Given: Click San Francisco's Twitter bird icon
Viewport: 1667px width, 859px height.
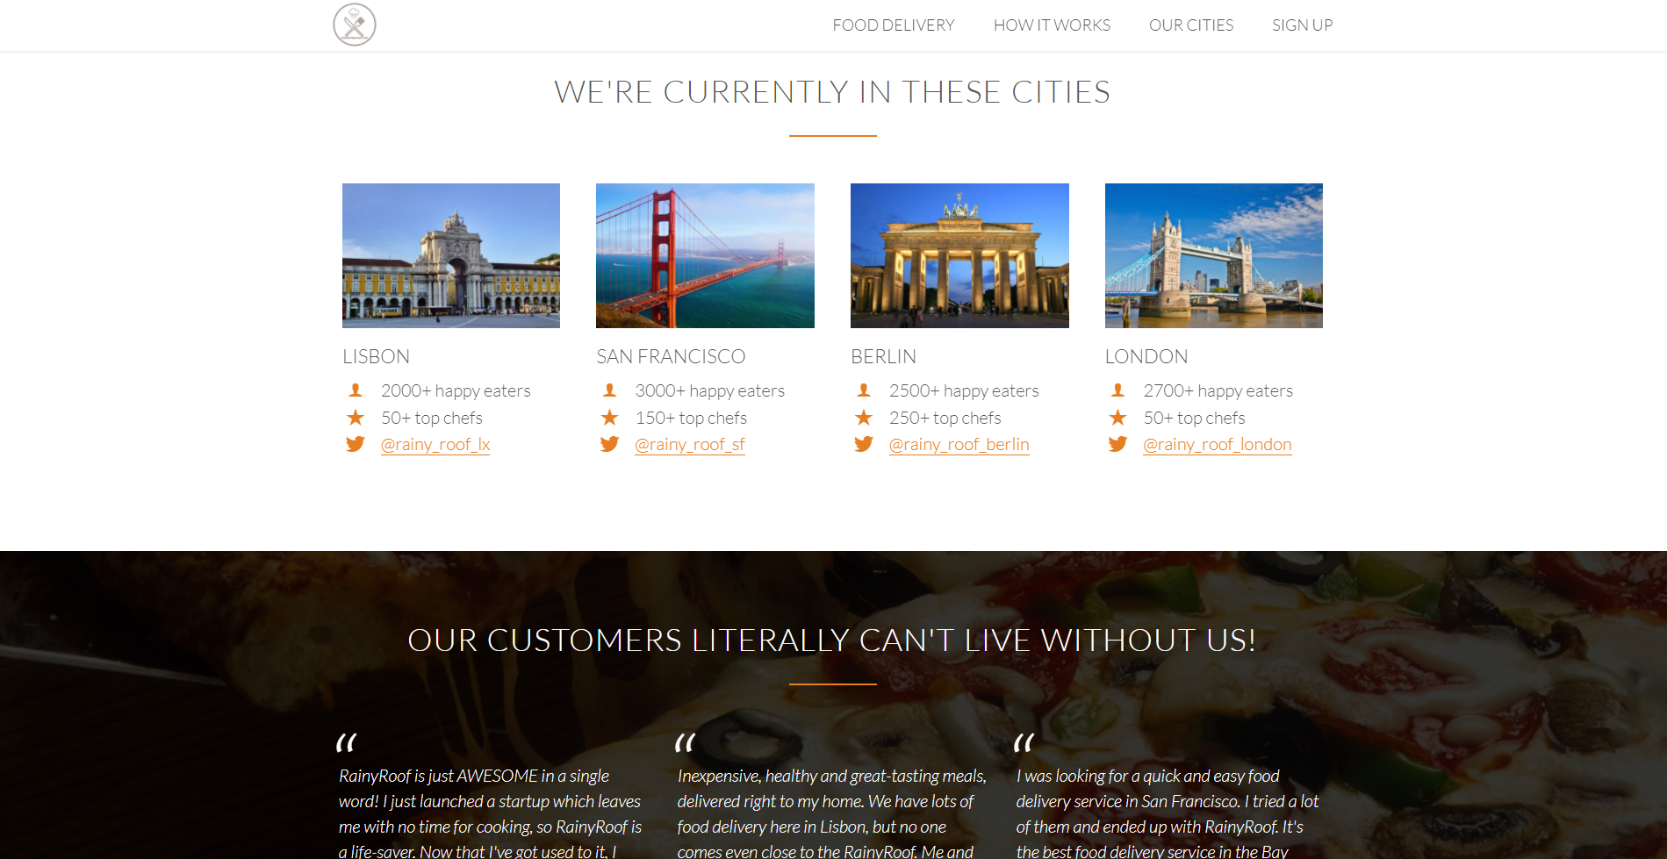Looking at the screenshot, I should (609, 444).
